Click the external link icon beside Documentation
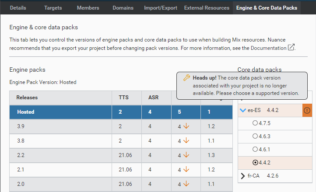 [x=291, y=47]
